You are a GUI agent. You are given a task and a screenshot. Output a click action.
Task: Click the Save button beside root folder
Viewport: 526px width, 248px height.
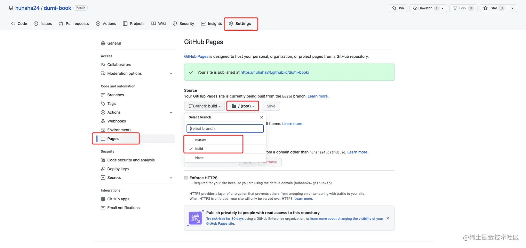point(271,106)
